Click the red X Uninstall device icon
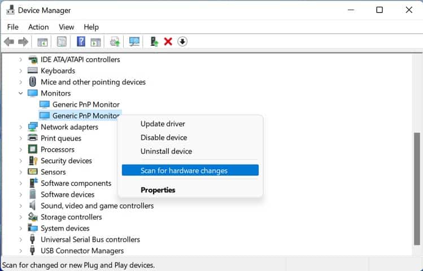423x271 pixels. pos(168,42)
